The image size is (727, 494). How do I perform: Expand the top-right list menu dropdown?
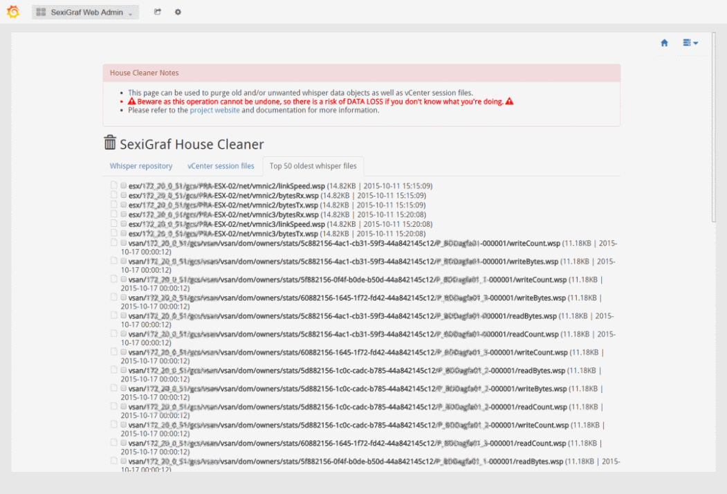pos(690,43)
